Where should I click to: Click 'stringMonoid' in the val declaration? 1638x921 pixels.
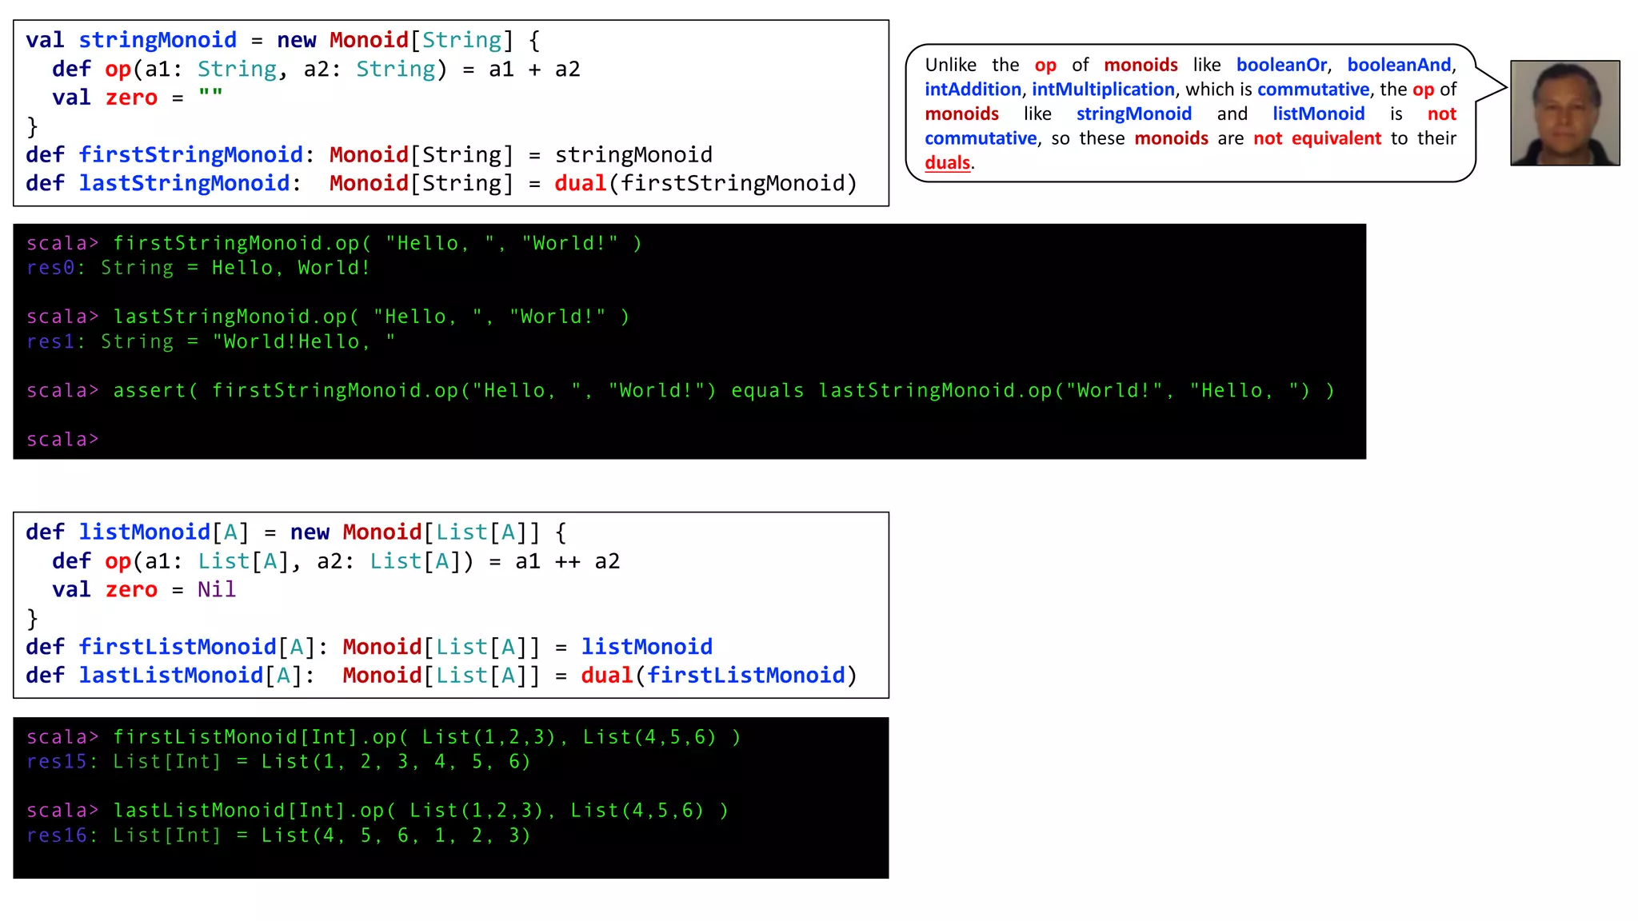(x=158, y=40)
